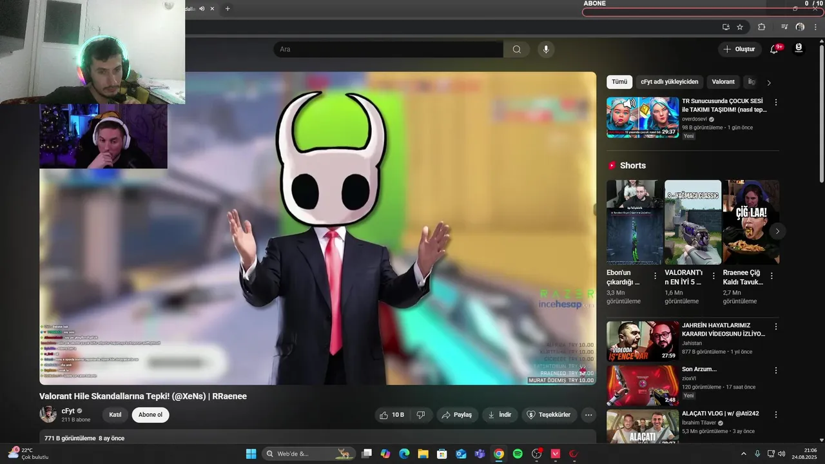Open Chrome extensions puzzle icon

coord(761,27)
